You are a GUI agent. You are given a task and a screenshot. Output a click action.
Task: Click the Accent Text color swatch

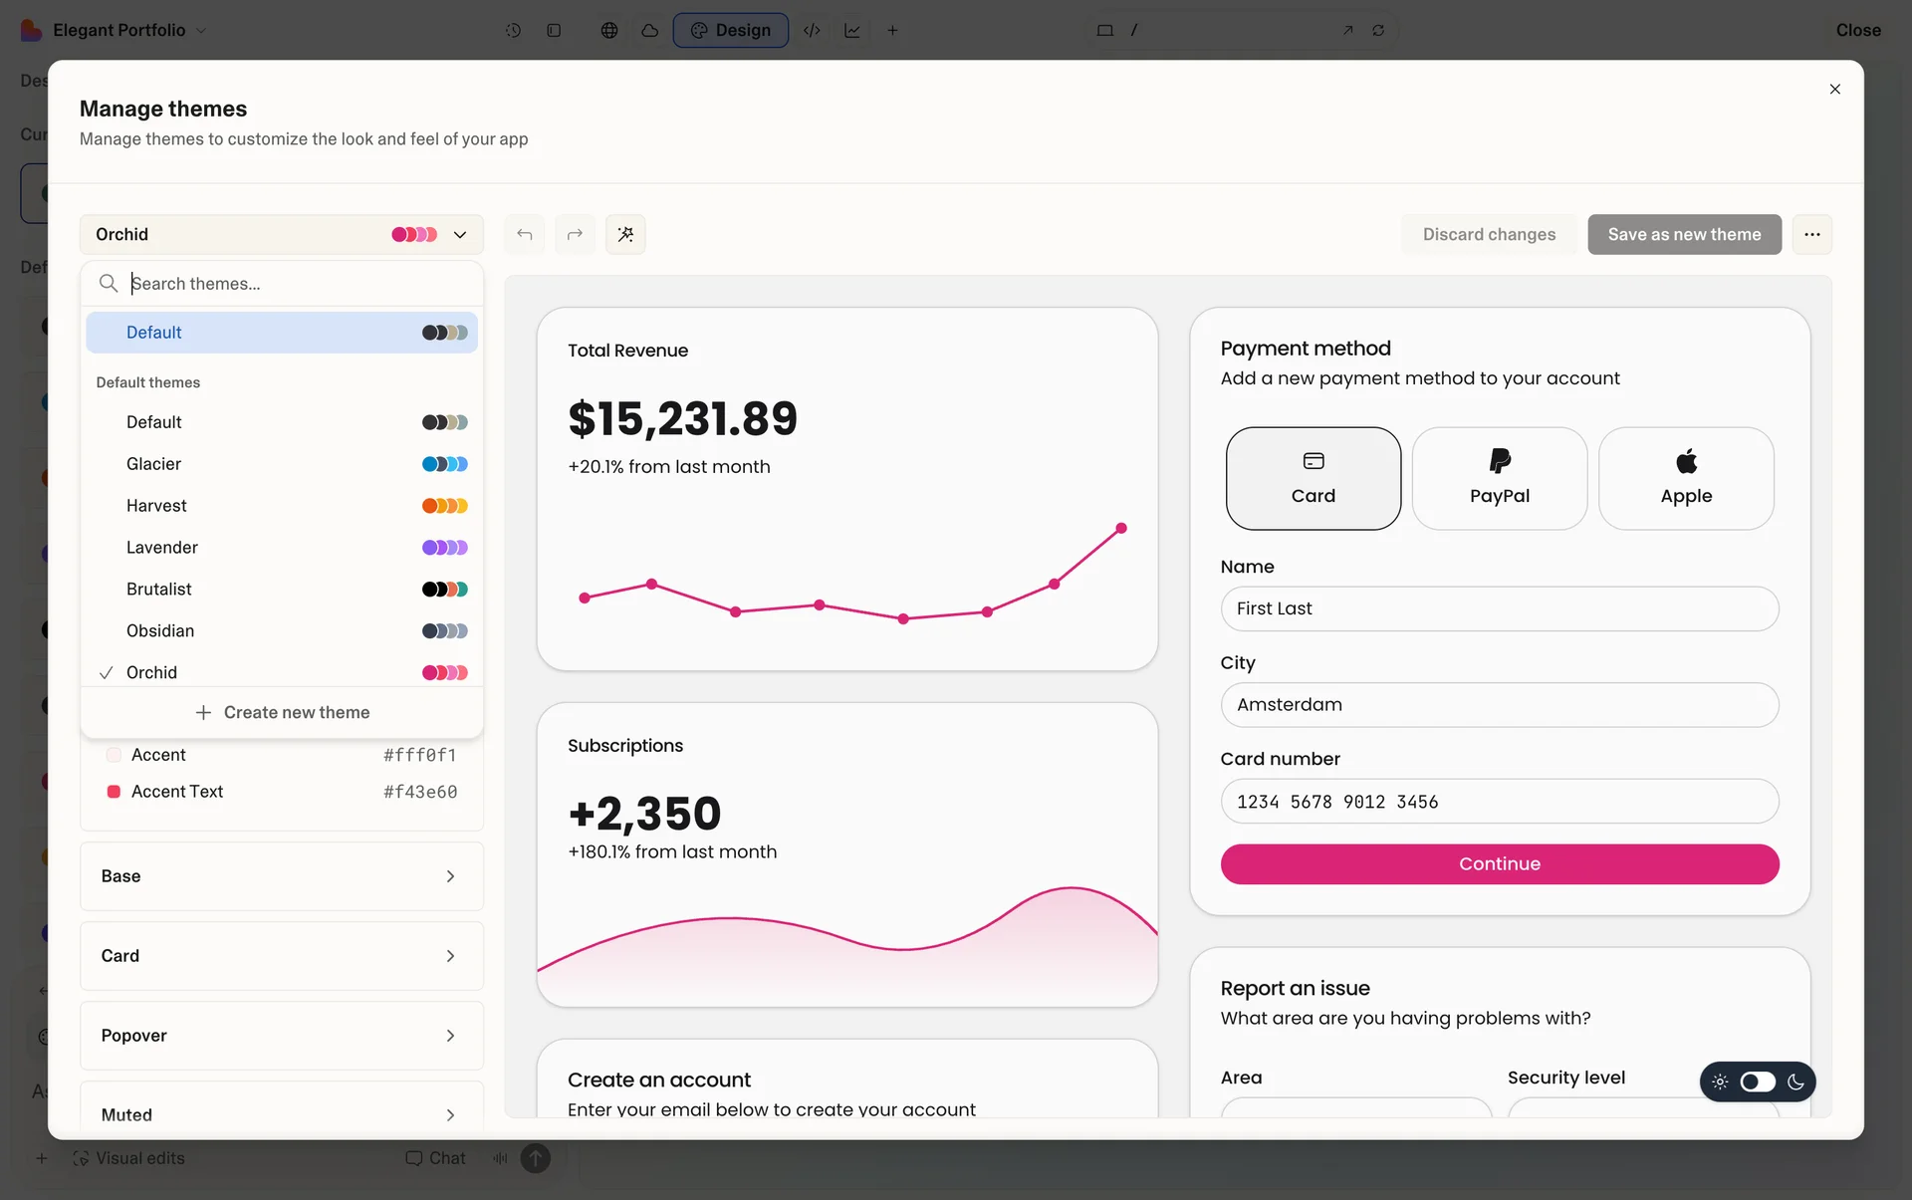[114, 792]
